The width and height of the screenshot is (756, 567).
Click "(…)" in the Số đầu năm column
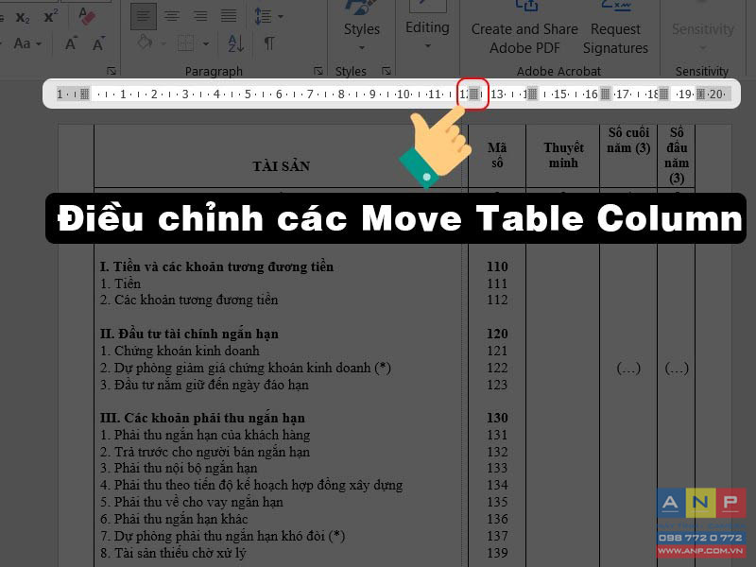677,369
